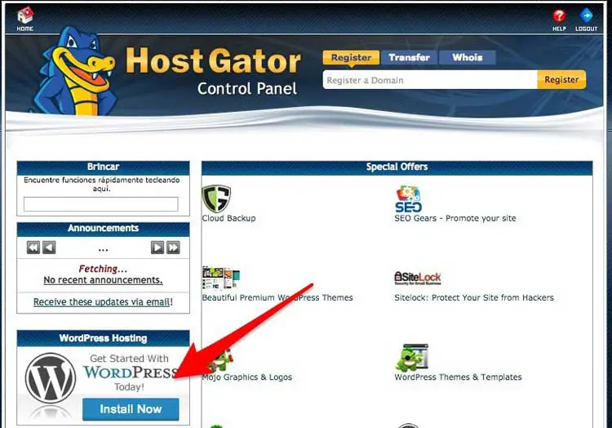
Task: Open Sitelock: Protect Your Site from Hackers
Action: click(x=474, y=297)
